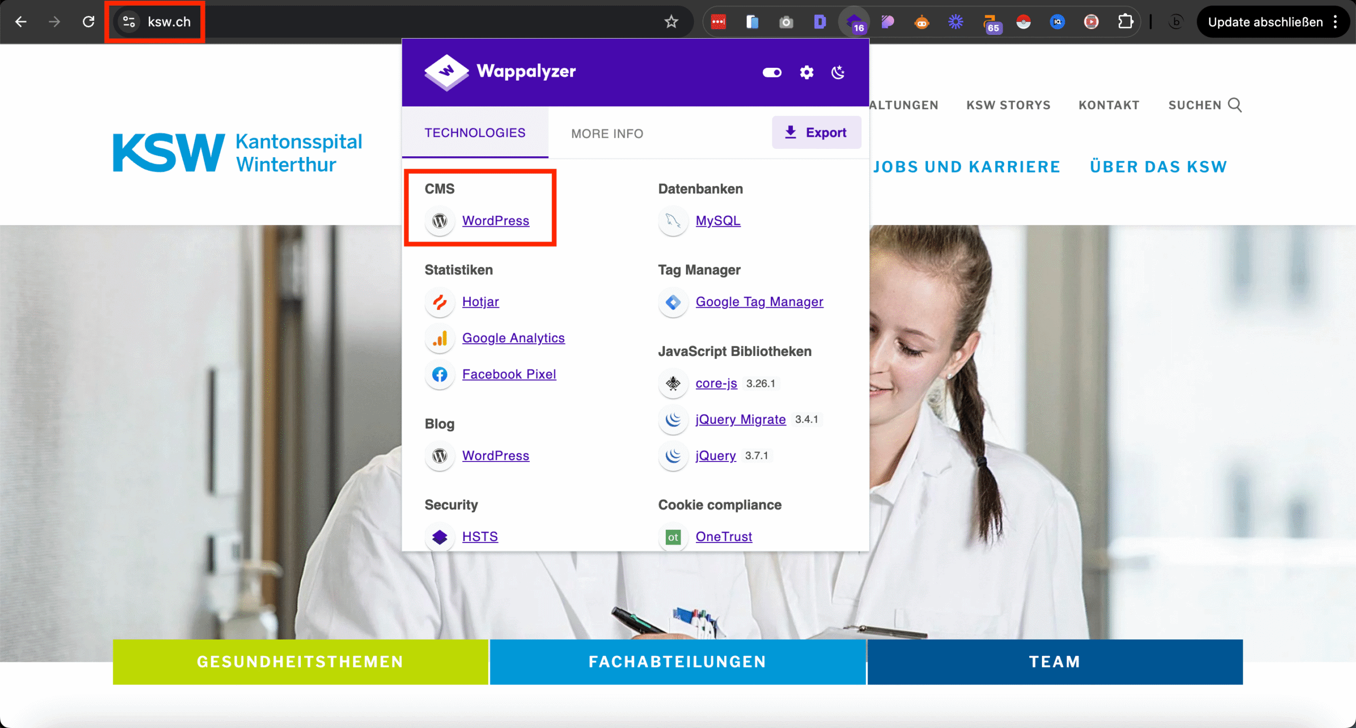Click the orange robot extension icon

click(x=922, y=22)
